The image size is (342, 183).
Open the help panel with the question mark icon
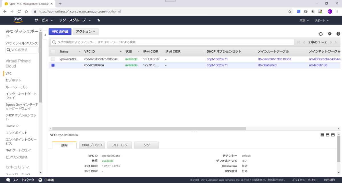(339, 34)
